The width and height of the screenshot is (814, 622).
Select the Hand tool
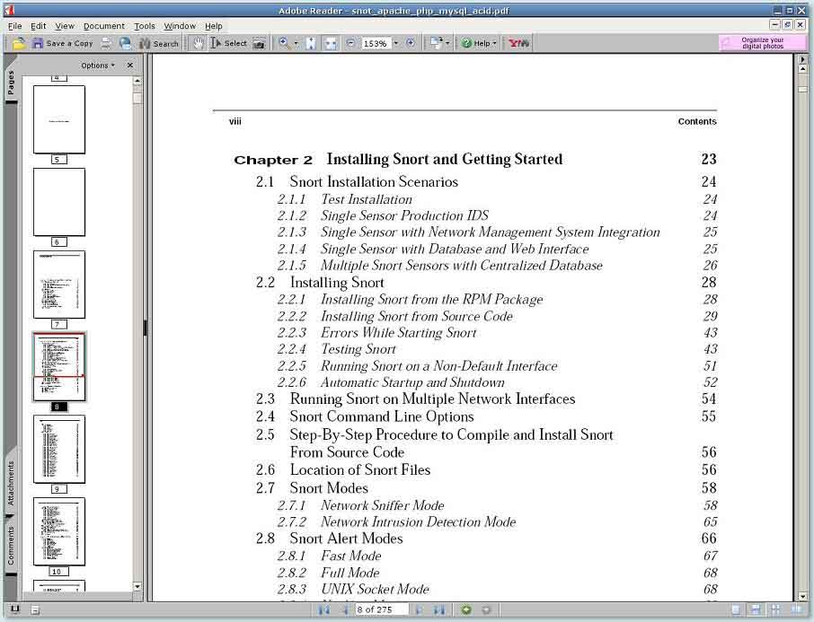199,43
